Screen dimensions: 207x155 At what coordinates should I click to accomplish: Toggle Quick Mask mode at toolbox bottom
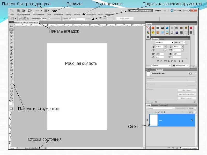point(11,109)
